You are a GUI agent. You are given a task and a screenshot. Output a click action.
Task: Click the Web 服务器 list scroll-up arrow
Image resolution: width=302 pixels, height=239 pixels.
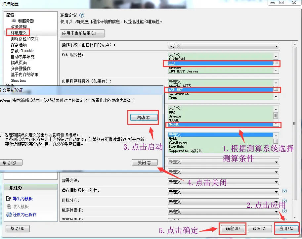276,56
